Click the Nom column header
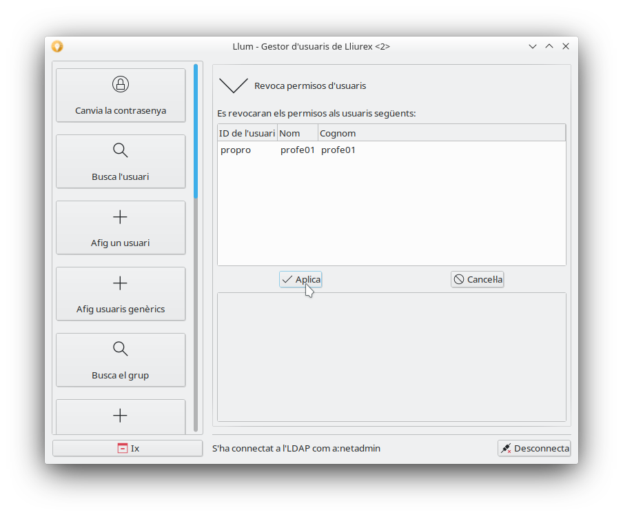 point(297,133)
